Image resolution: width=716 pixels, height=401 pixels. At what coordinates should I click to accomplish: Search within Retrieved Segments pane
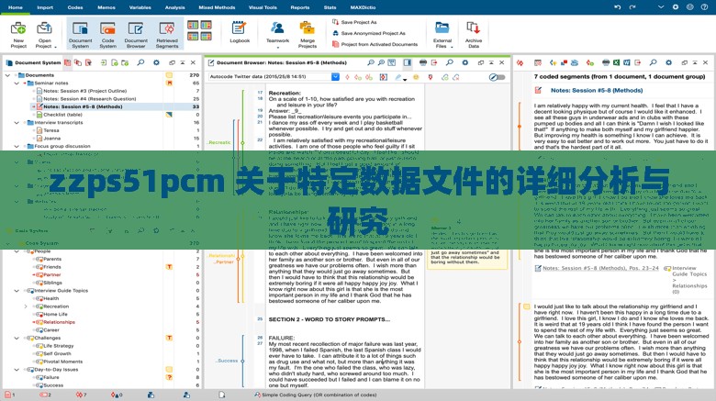point(653,62)
